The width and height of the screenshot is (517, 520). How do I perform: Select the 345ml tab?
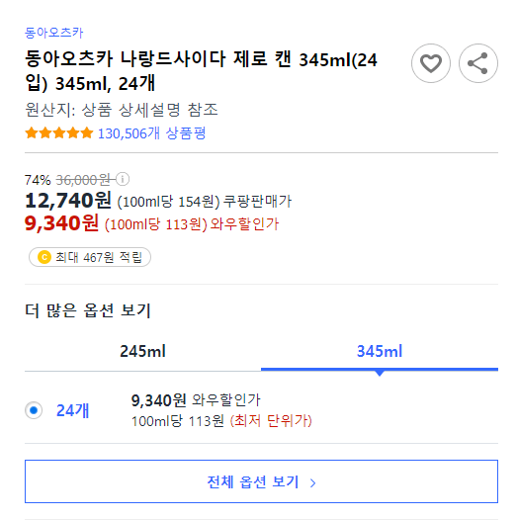tap(380, 351)
